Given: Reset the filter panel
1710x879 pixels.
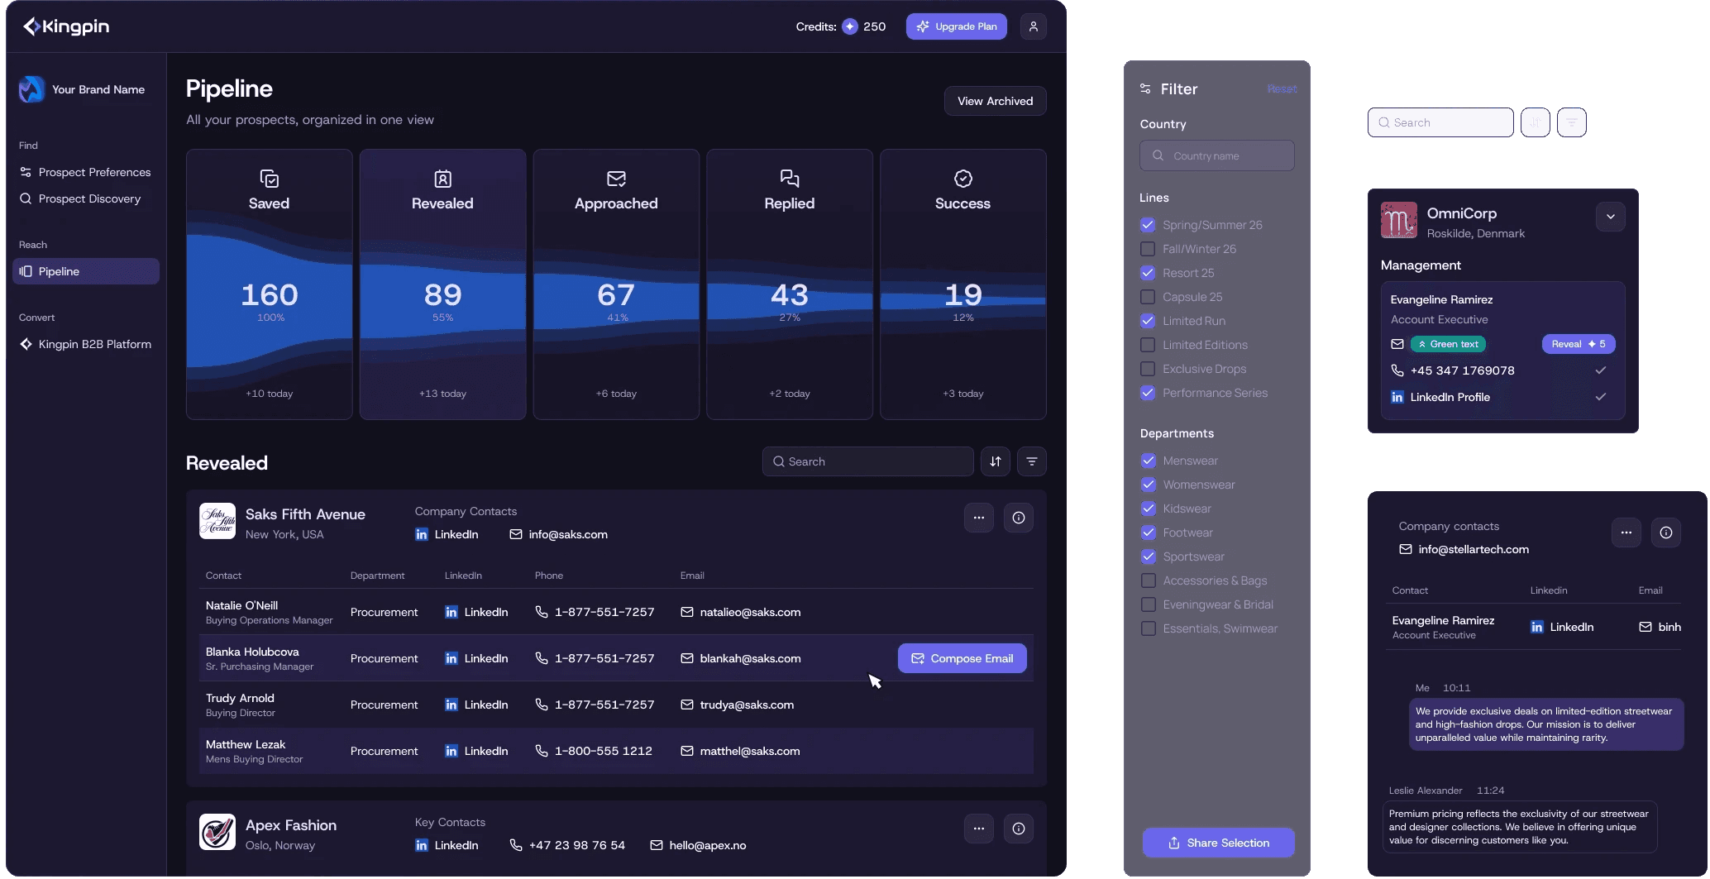Looking at the screenshot, I should tap(1282, 88).
